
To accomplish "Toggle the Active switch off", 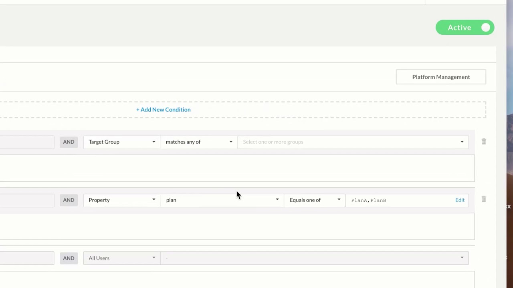I will 465,28.
